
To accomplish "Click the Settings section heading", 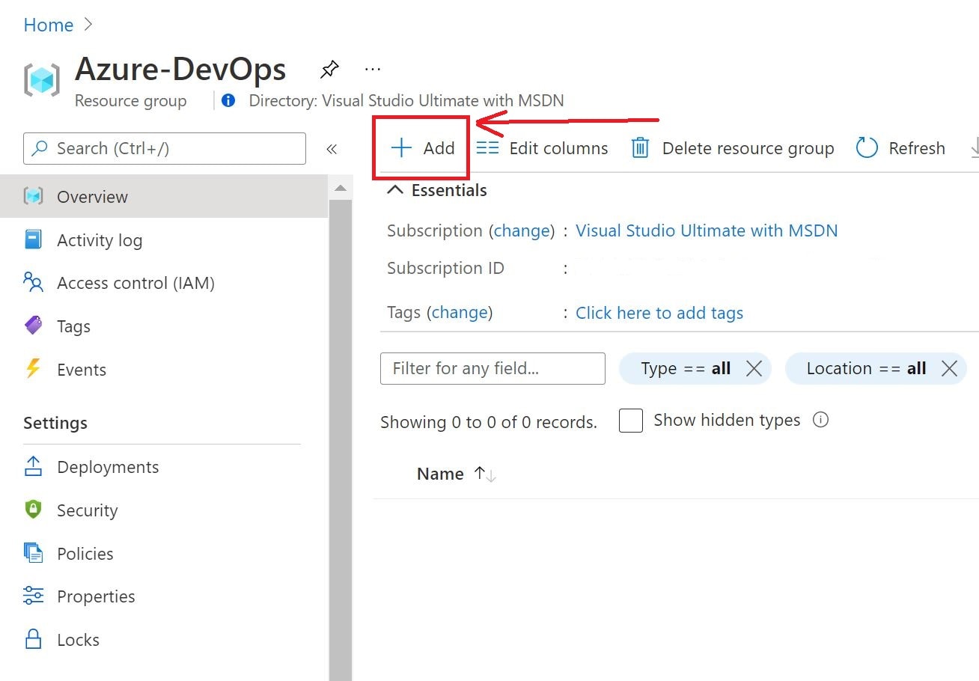I will tap(55, 423).
